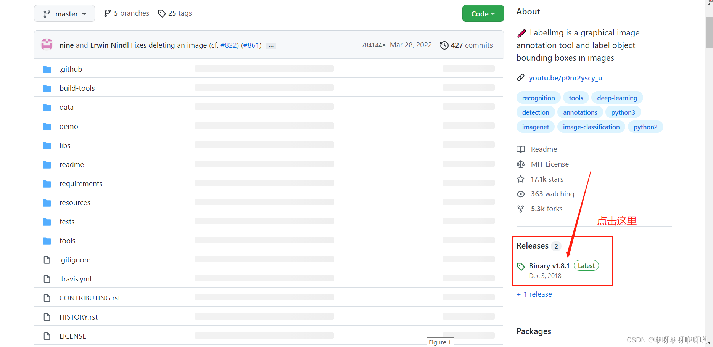Screen dimensions: 713x347
Task: Select the tools topic tag
Action: coord(576,98)
